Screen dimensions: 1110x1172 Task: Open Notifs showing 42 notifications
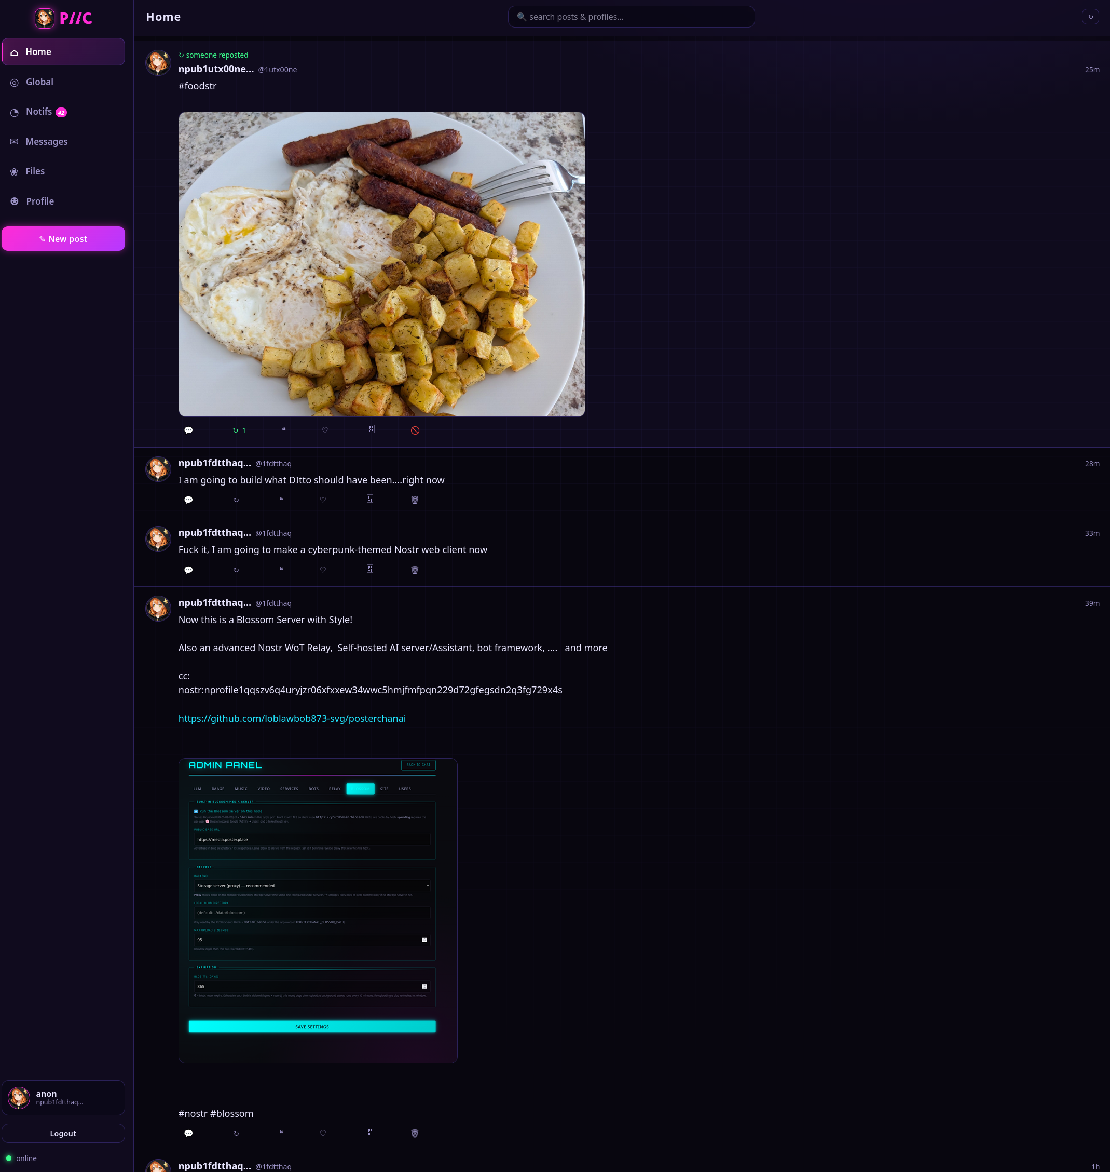63,111
